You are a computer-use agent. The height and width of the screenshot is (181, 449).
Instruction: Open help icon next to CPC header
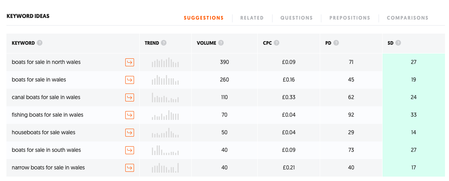click(x=277, y=43)
